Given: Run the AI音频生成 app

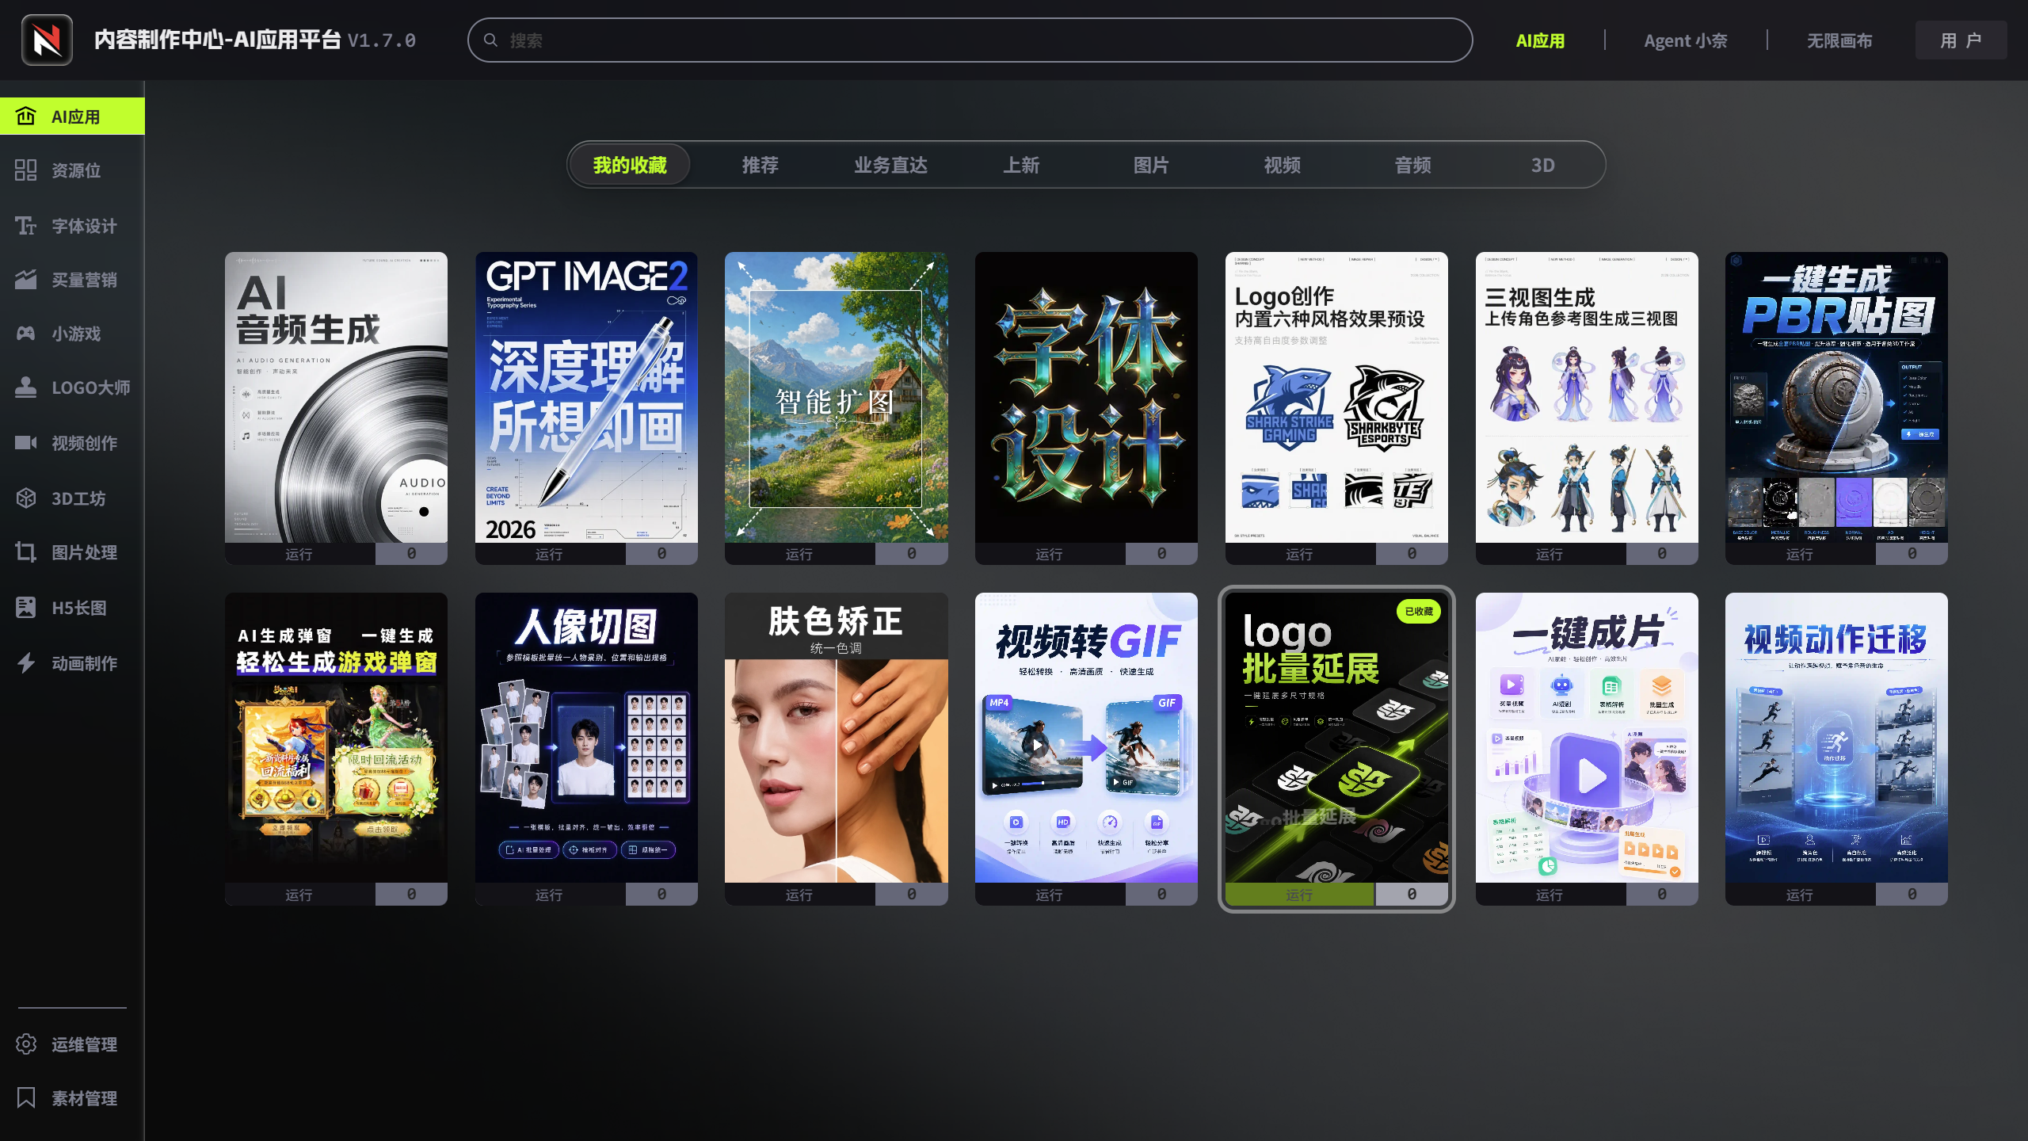Looking at the screenshot, I should (299, 554).
